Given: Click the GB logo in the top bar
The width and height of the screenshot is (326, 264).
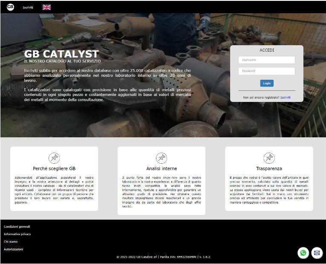Looking at the screenshot, I should point(10,7).
